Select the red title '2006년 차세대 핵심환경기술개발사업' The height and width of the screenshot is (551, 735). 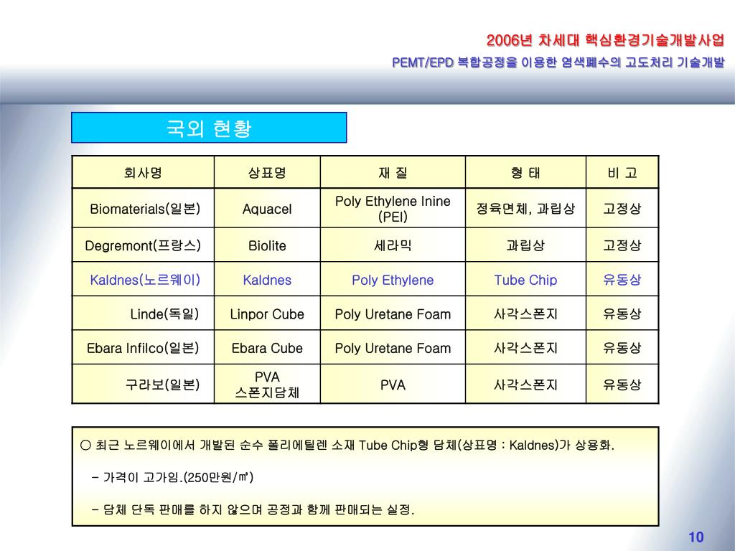point(606,40)
